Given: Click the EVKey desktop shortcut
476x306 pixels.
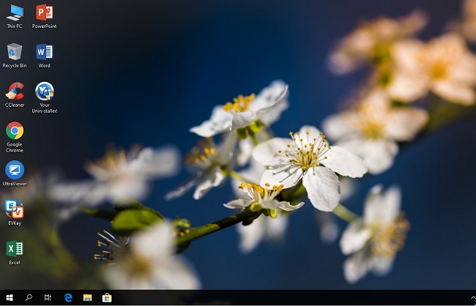Looking at the screenshot, I should point(15,211).
